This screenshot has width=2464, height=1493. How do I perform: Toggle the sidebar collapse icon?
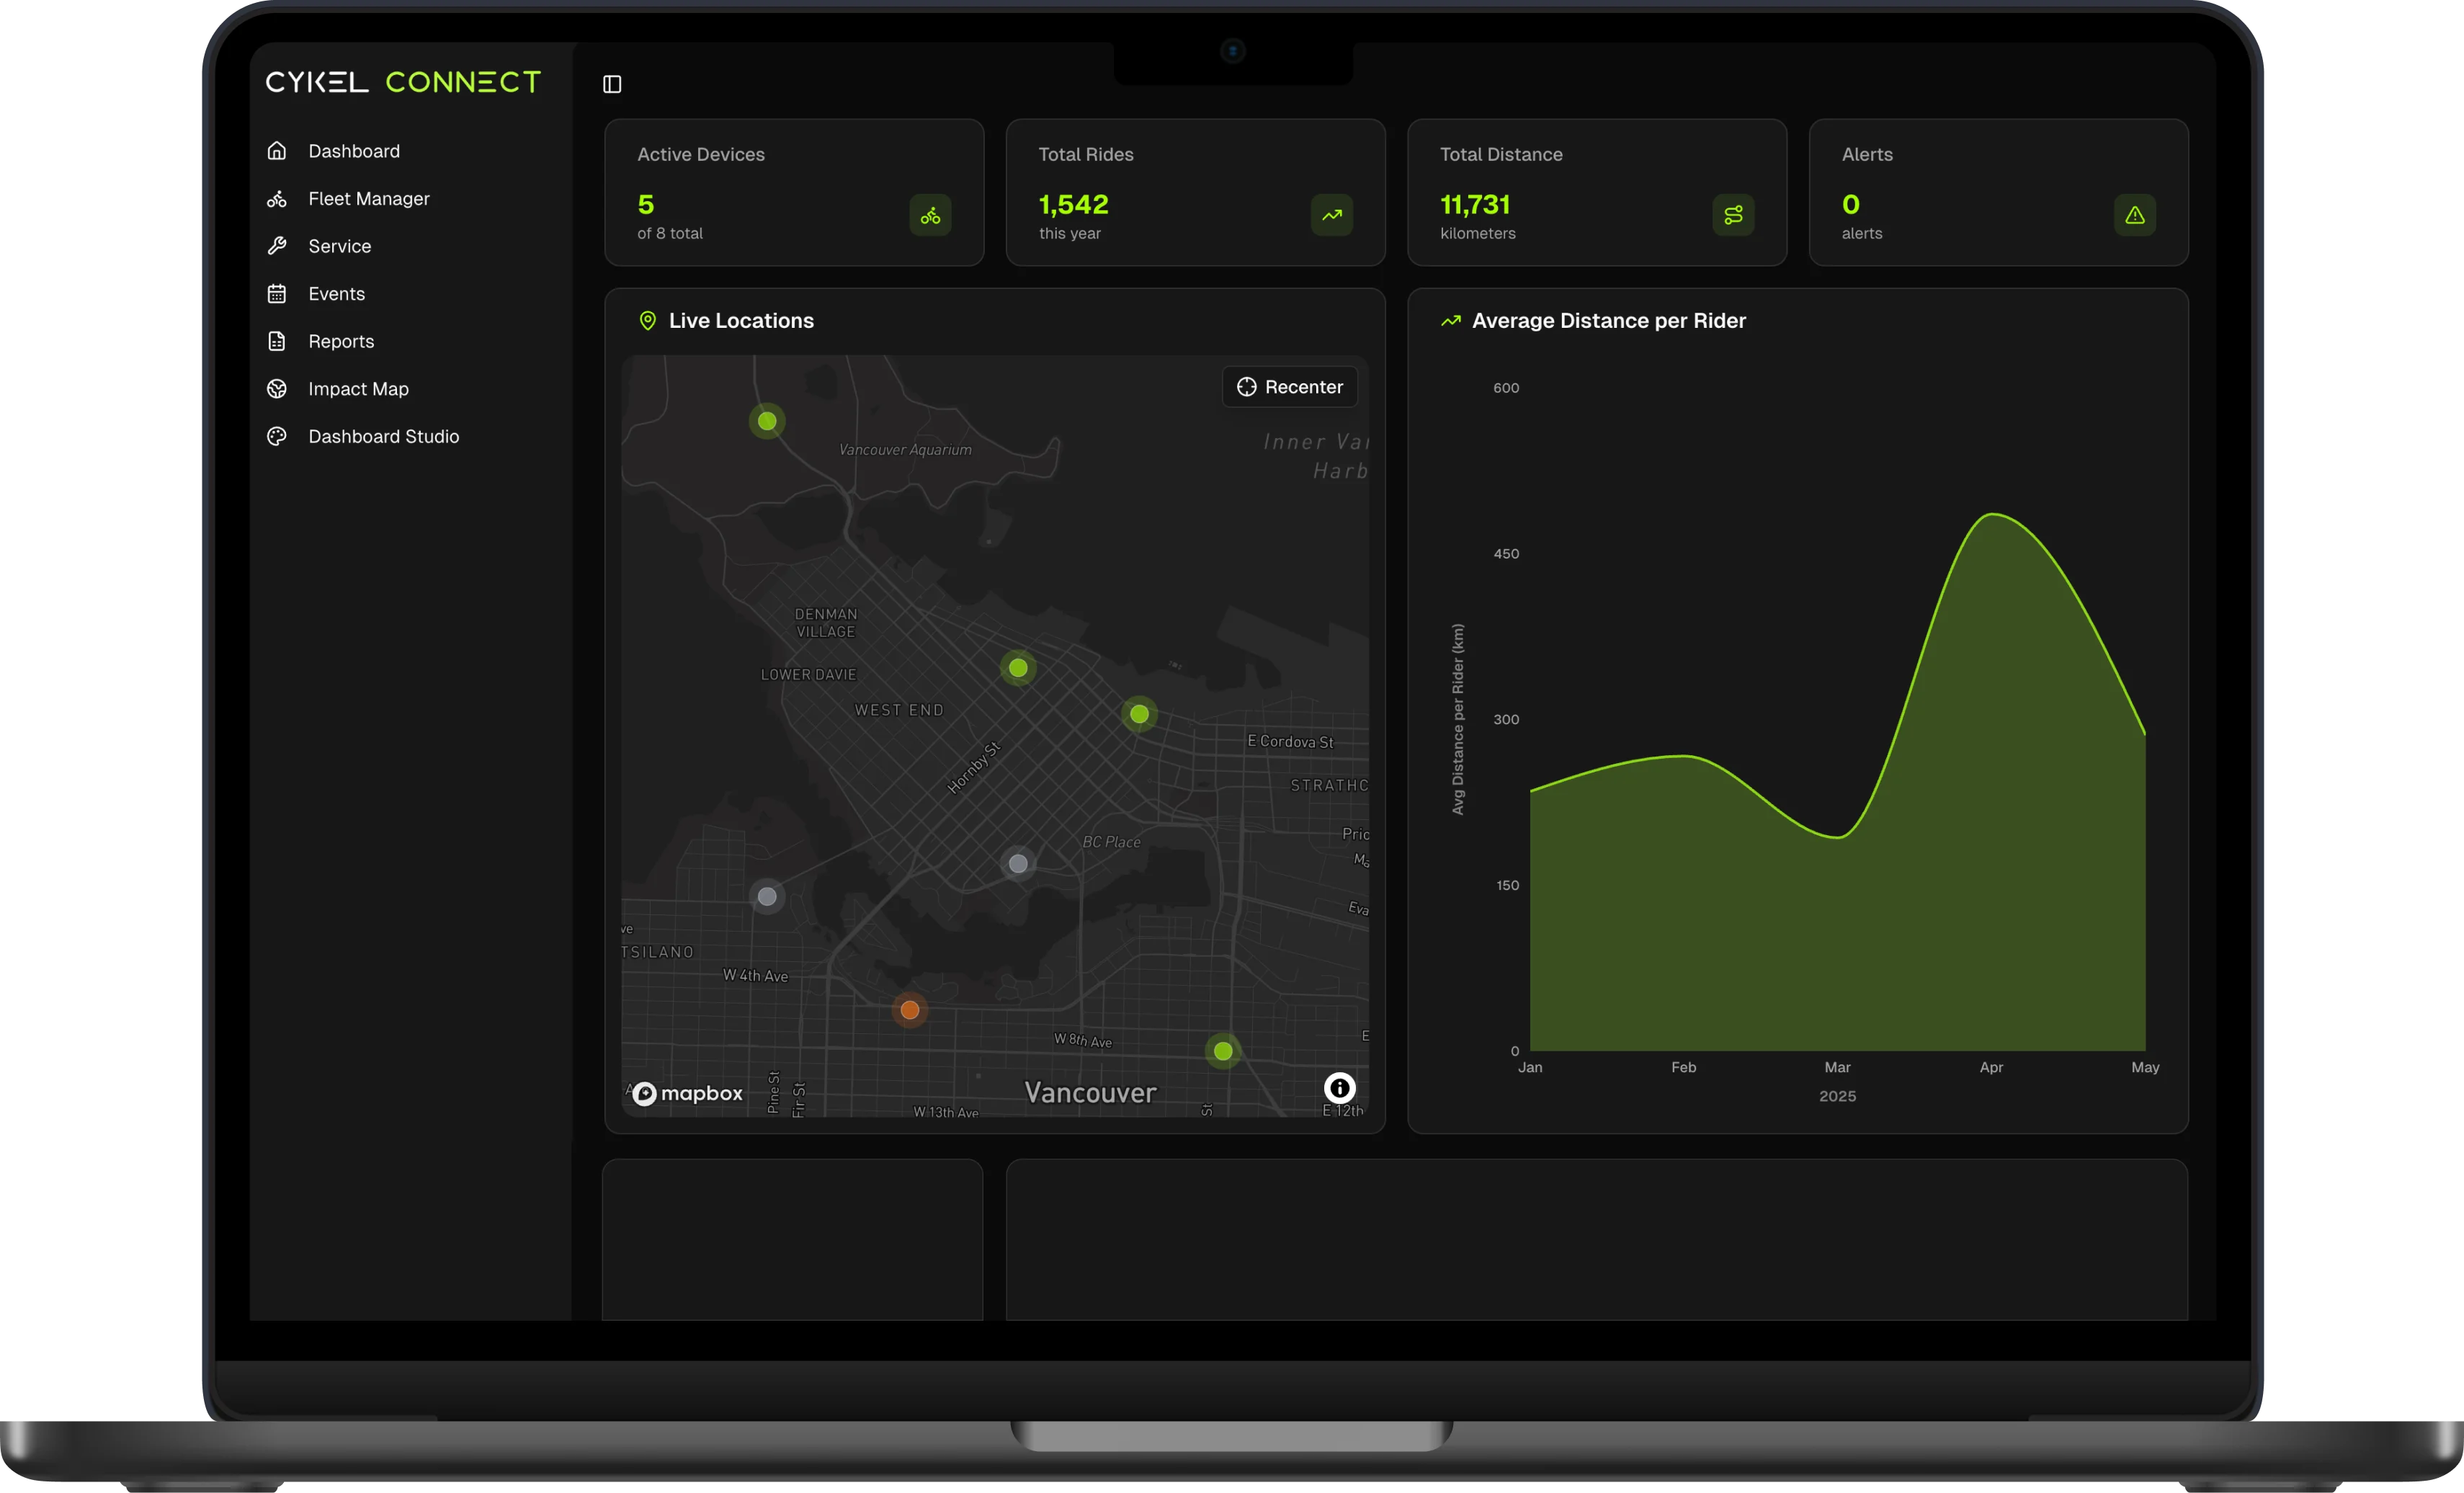pos(612,84)
